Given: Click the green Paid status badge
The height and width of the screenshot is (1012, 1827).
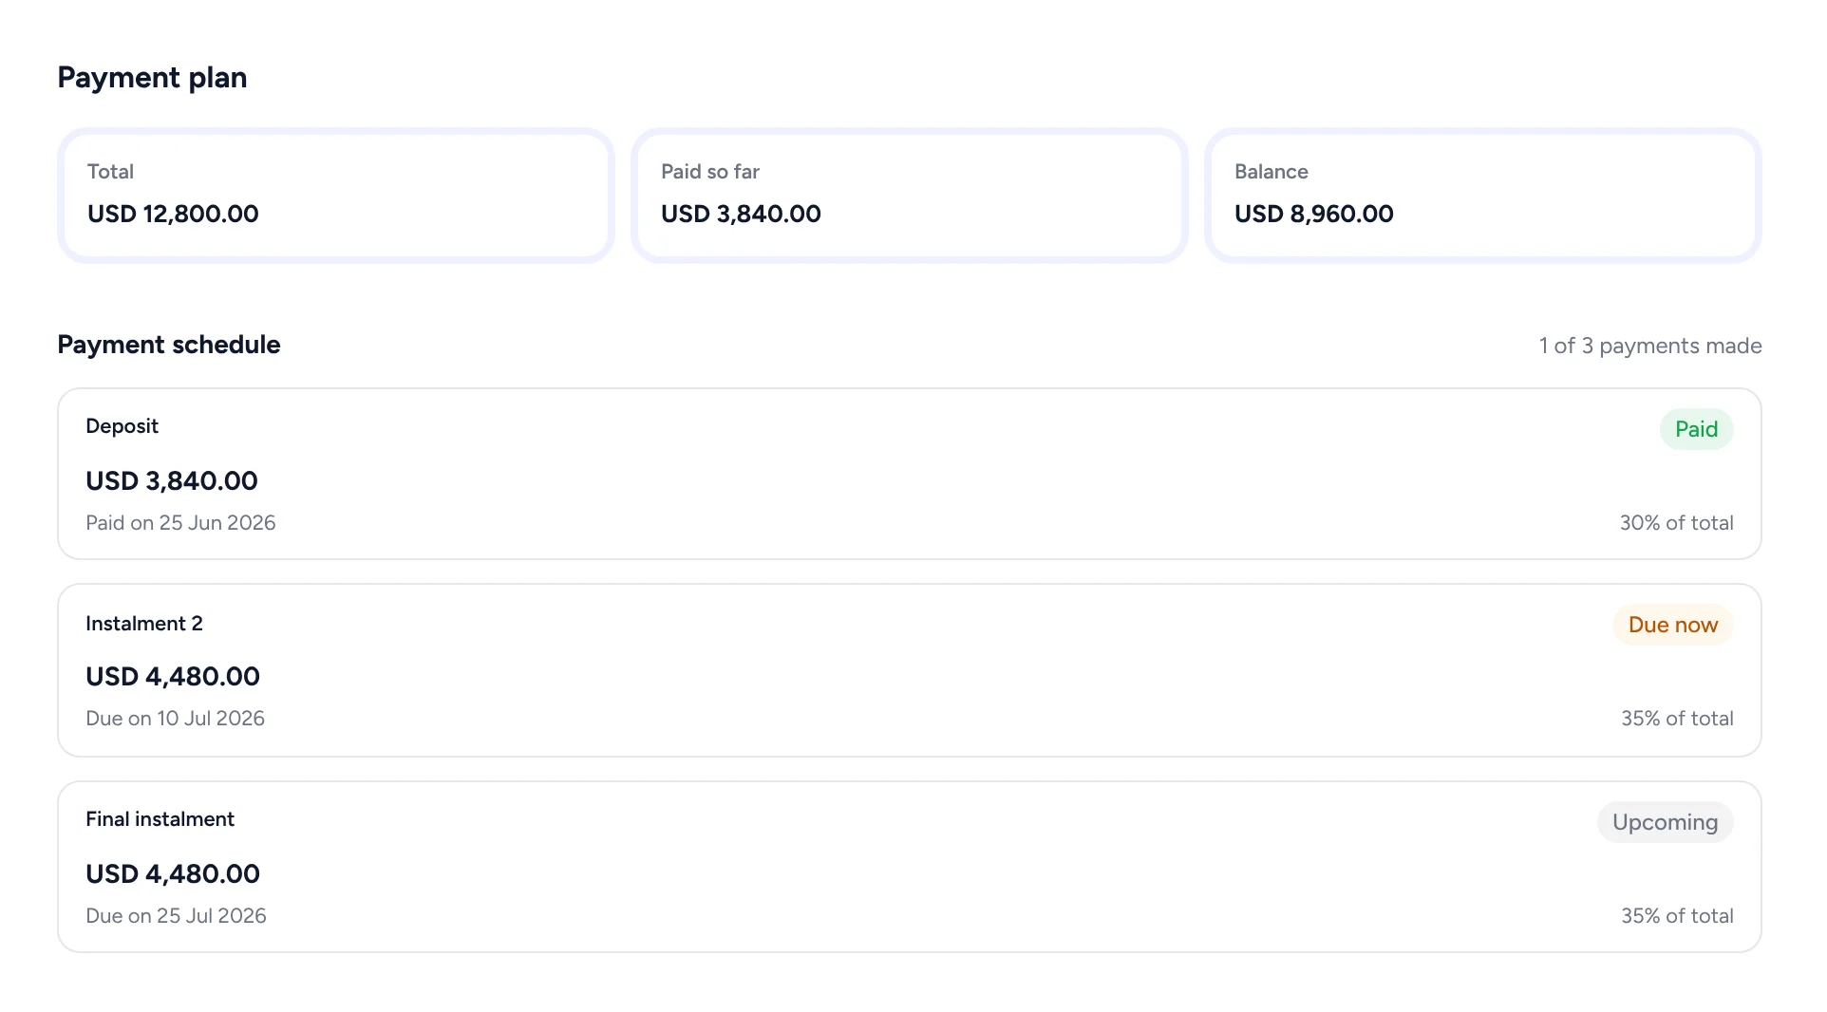Looking at the screenshot, I should [1696, 429].
